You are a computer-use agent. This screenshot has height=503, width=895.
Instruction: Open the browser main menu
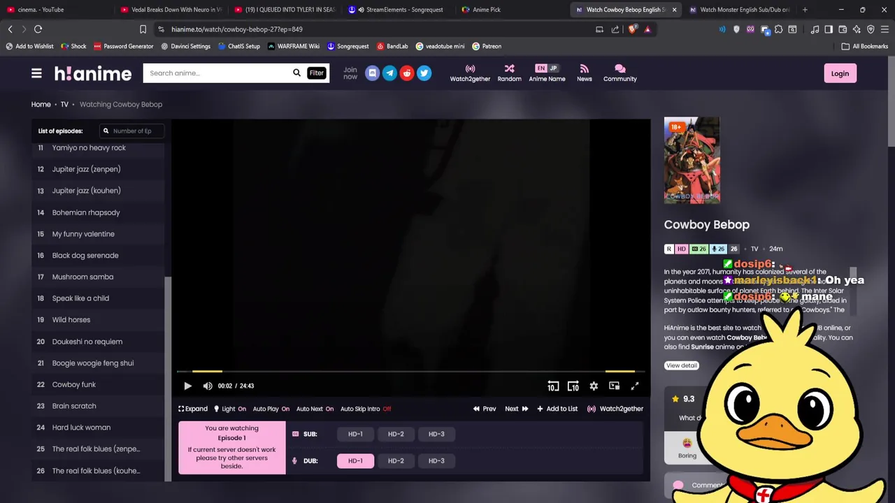[885, 29]
